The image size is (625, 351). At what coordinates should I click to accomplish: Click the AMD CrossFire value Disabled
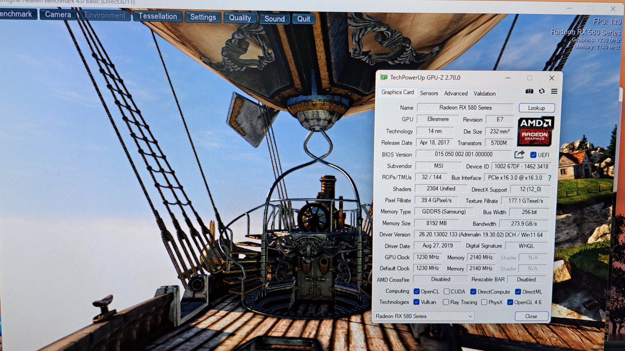point(441,279)
